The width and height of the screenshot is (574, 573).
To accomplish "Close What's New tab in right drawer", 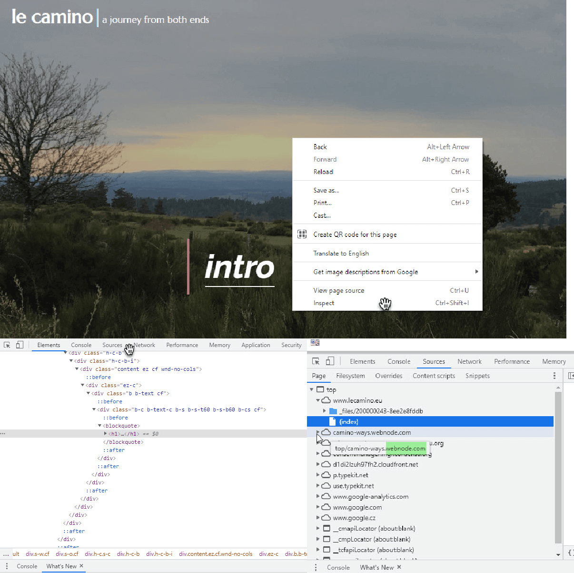I will (399, 567).
